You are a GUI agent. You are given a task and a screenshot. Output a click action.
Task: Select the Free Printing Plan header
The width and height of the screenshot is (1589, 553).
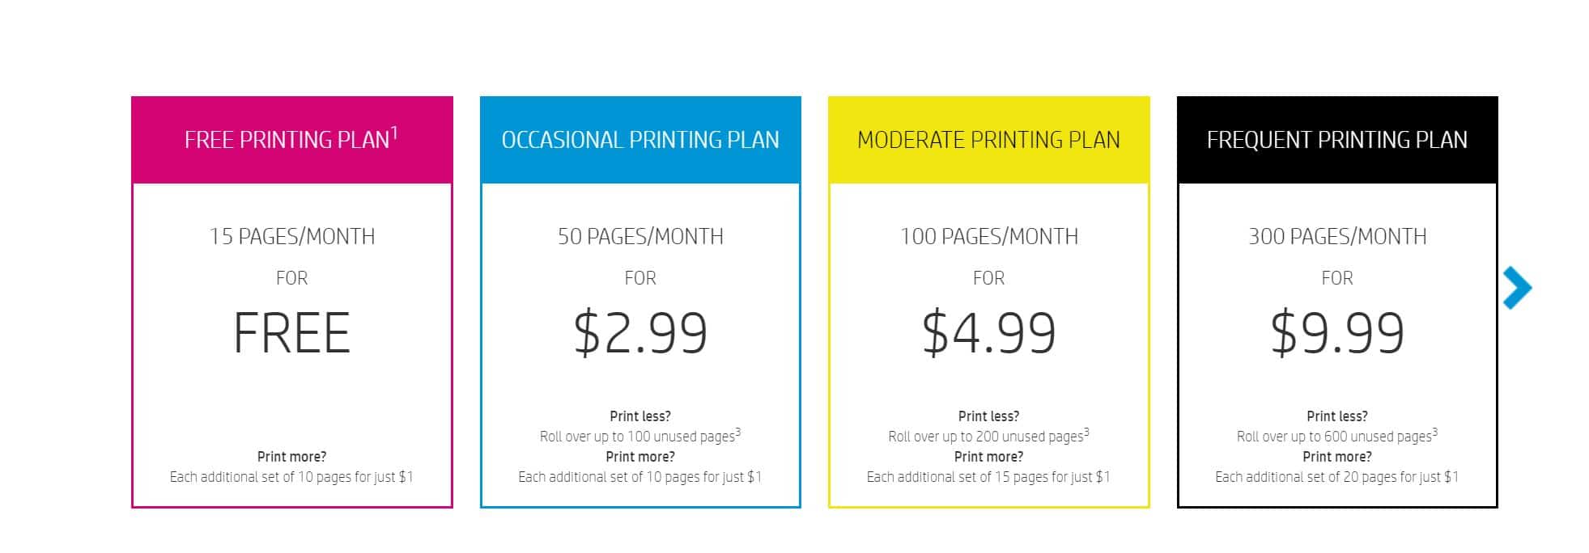292,140
